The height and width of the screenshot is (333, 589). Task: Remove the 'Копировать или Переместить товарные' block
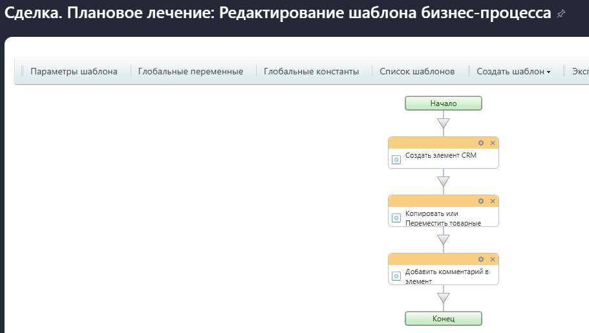point(492,201)
